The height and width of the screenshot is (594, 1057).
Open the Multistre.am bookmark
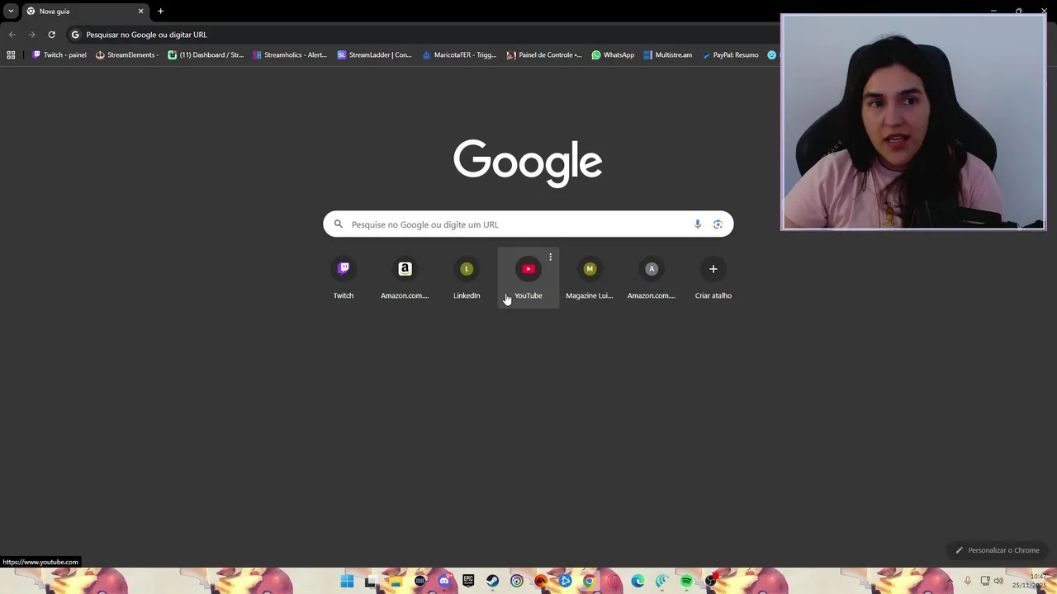667,55
